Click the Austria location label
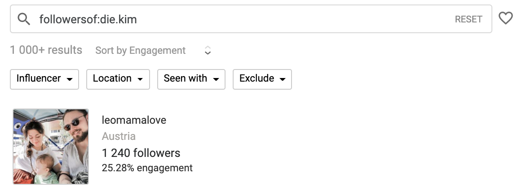 (x=119, y=136)
